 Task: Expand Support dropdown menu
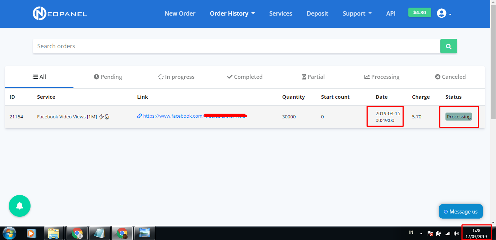click(x=357, y=13)
